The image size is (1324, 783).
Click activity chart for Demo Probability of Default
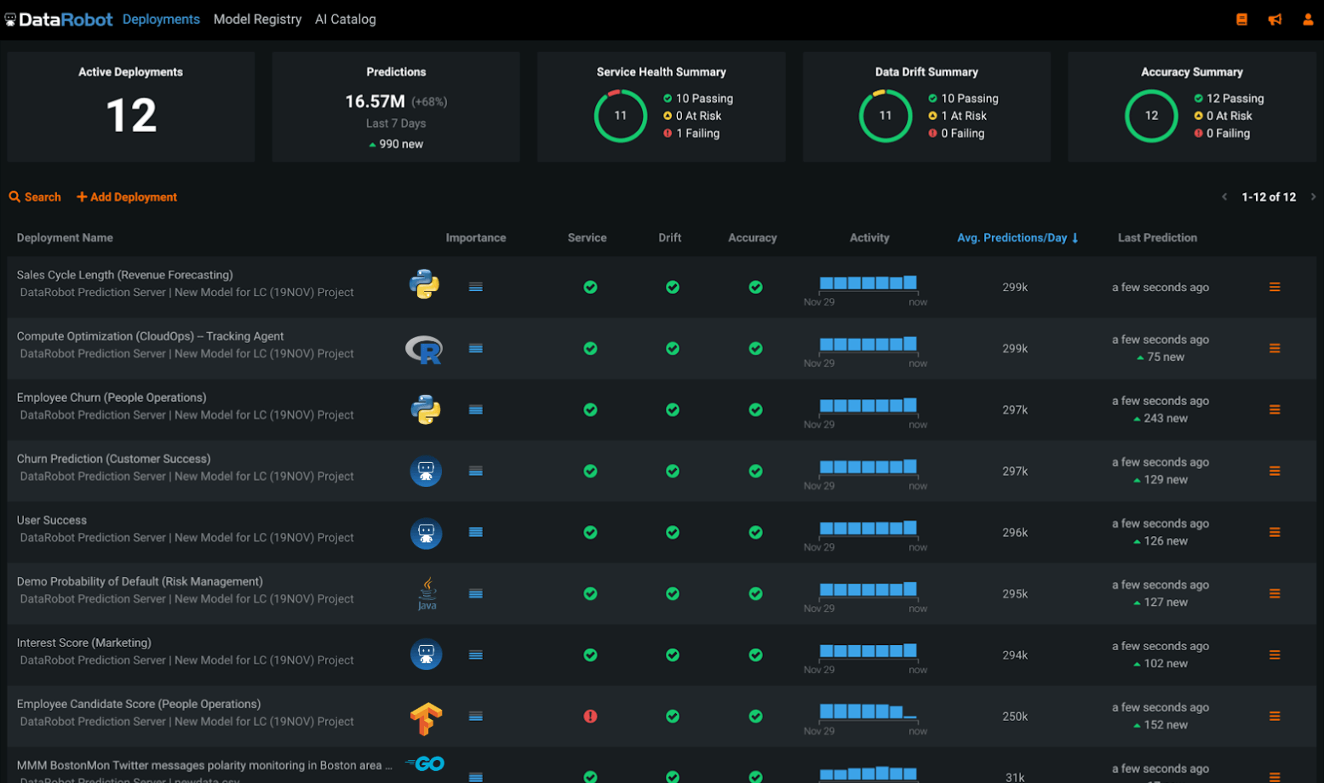[867, 593]
